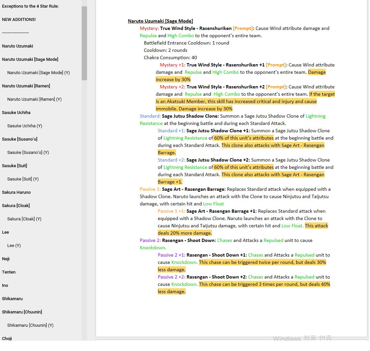Click highlighted 'deals 20% more damage.' text
Image resolution: width=370 pixels, height=351 pixels.
185,233
